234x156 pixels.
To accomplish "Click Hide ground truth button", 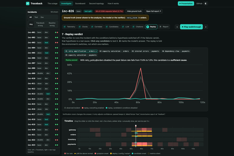I will coord(134,11).
